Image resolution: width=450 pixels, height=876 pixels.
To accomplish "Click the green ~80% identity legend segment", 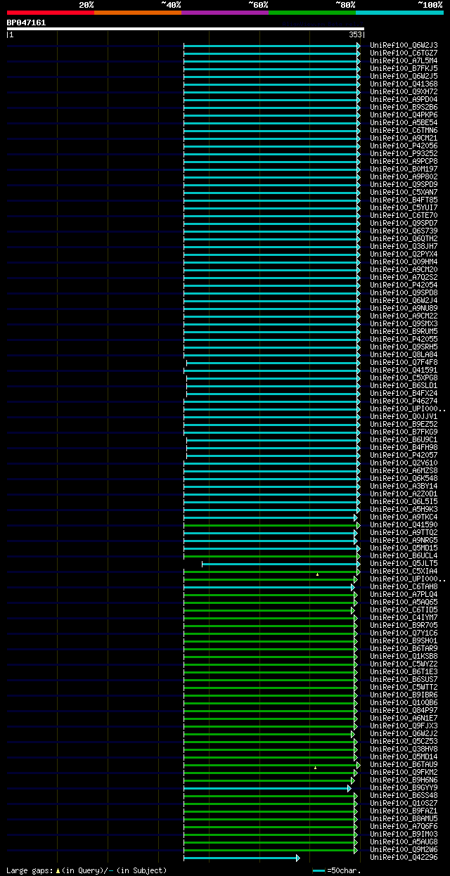I will point(312,12).
